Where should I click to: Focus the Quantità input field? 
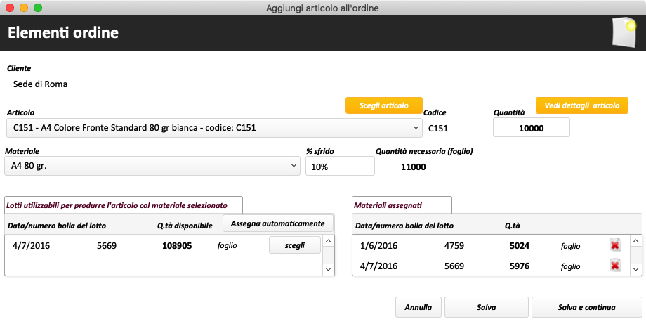(x=531, y=127)
